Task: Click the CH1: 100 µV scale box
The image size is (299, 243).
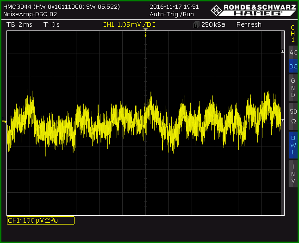Action: [x=41, y=220]
